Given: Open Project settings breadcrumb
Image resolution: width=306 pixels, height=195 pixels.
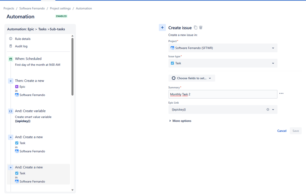Looking at the screenshot, I should (x=60, y=8).
